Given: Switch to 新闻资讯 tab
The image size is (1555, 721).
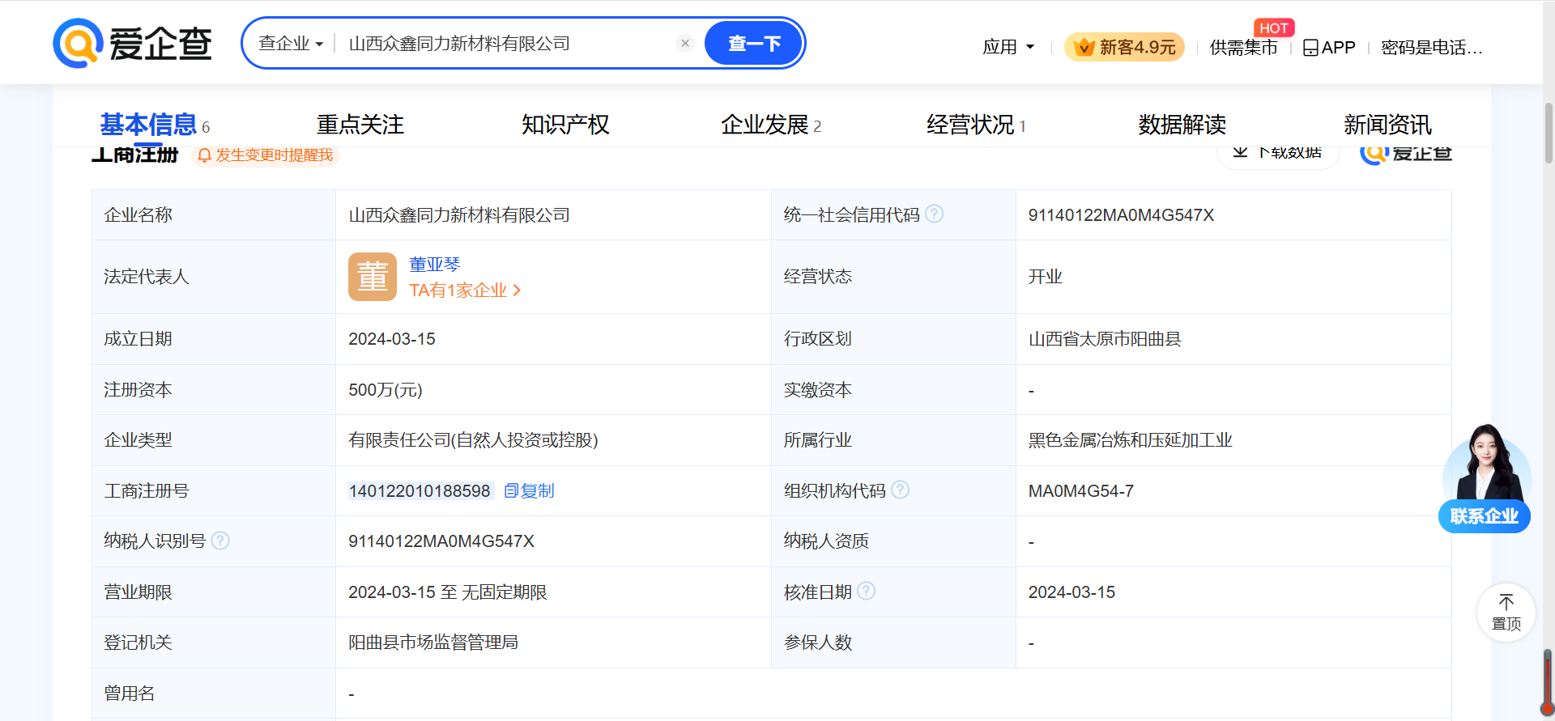Looking at the screenshot, I should (1387, 125).
